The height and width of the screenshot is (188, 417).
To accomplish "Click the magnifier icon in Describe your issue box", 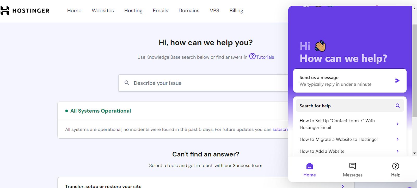I will coord(127,83).
